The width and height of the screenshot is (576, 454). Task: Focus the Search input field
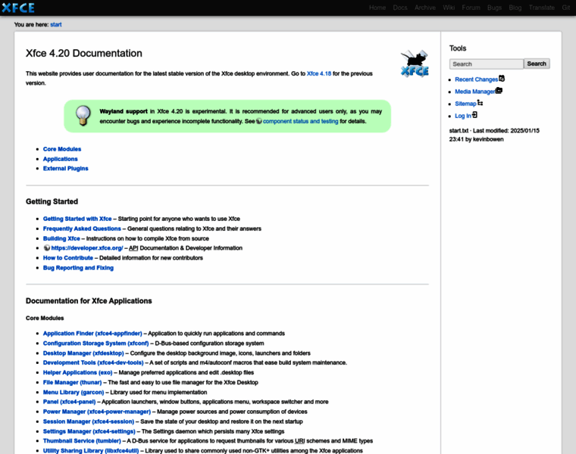(x=487, y=64)
